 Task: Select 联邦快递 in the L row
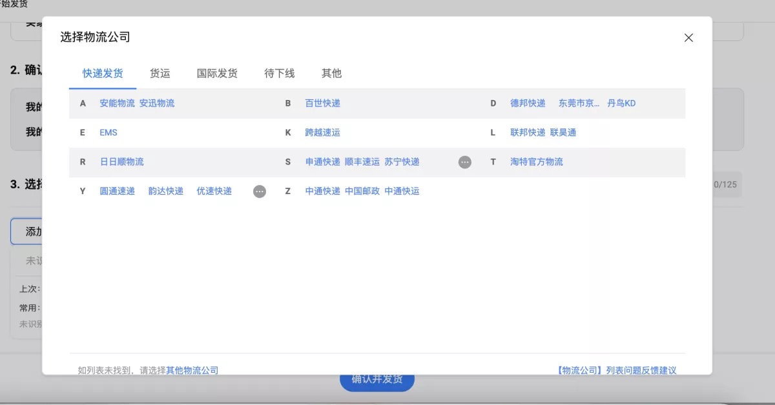(528, 133)
